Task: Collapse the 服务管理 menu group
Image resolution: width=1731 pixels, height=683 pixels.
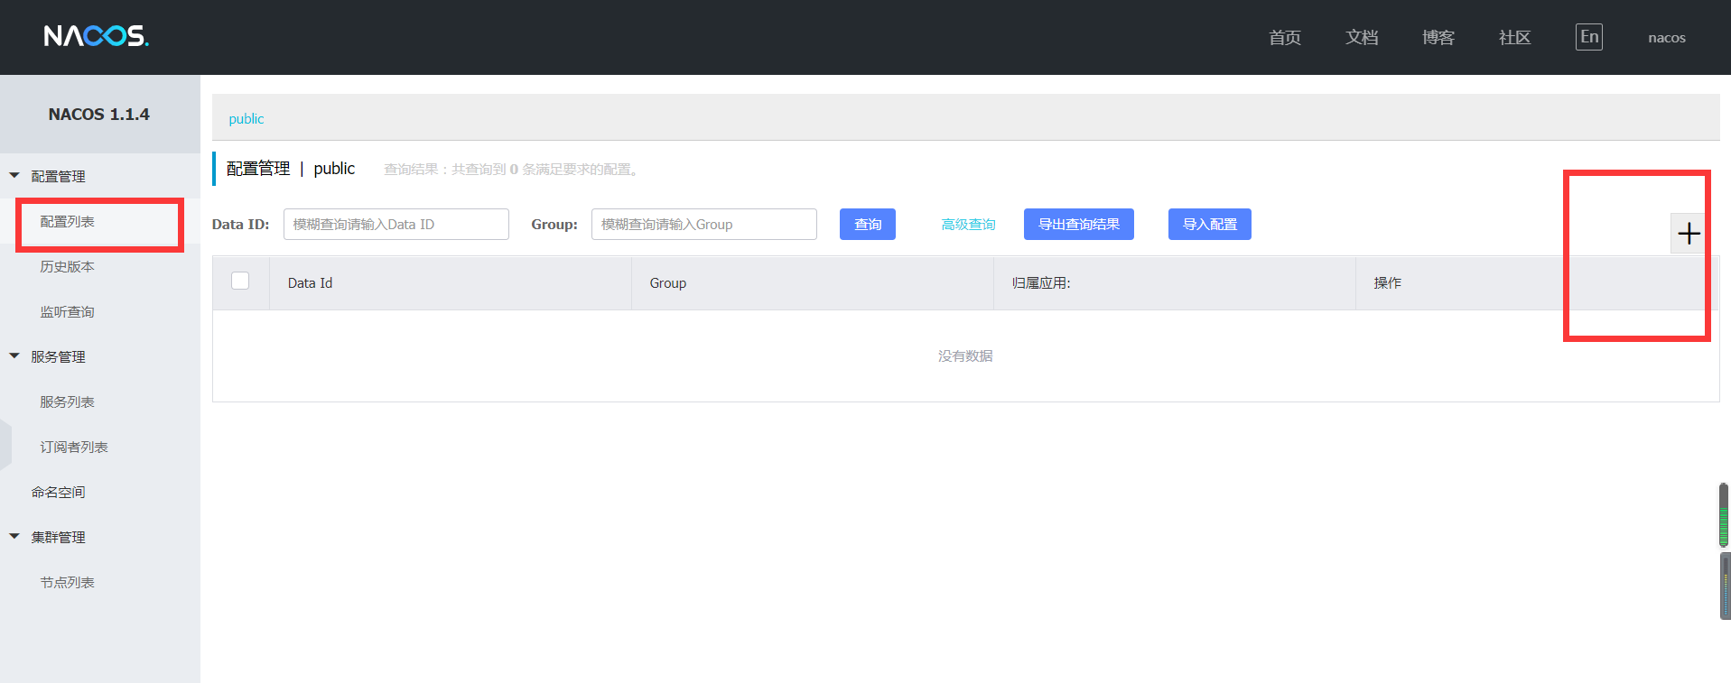Action: (14, 356)
